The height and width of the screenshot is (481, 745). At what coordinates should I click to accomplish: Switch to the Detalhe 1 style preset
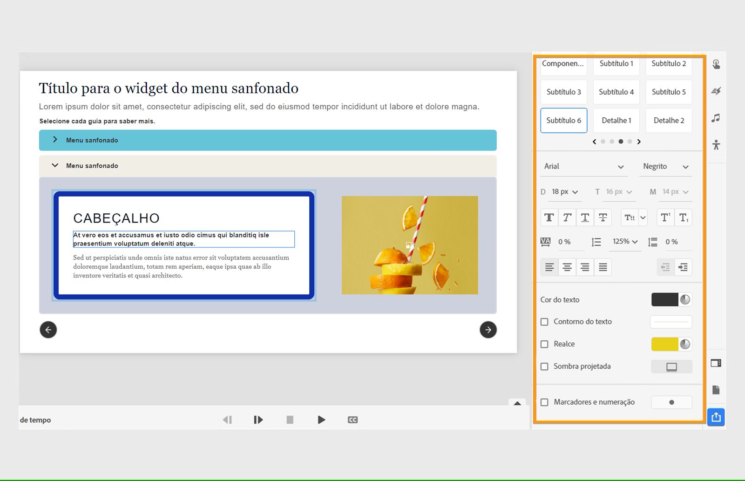click(616, 120)
